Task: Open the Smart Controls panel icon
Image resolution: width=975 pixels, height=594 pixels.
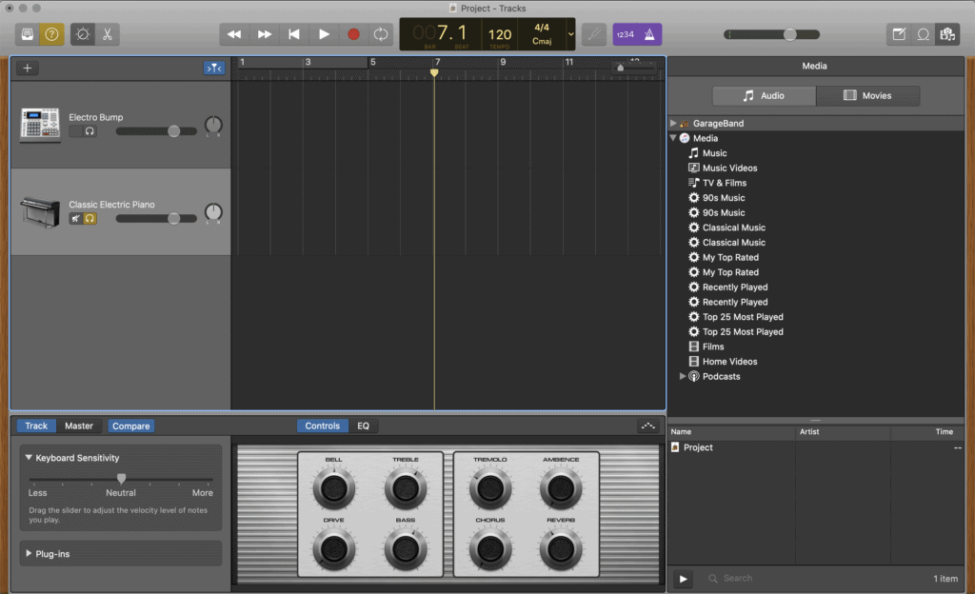Action: [x=81, y=34]
